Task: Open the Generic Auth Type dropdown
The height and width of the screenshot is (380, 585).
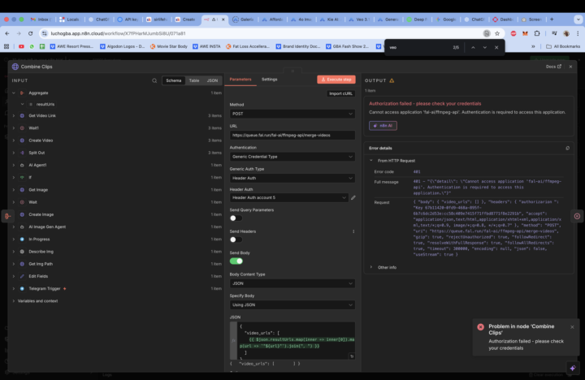Action: click(292, 179)
